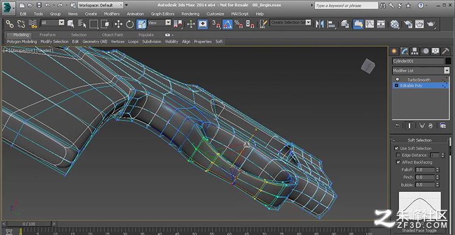This screenshot has height=235, width=455.
Task: Click the Save File floppy icon
Action: pos(39,5)
